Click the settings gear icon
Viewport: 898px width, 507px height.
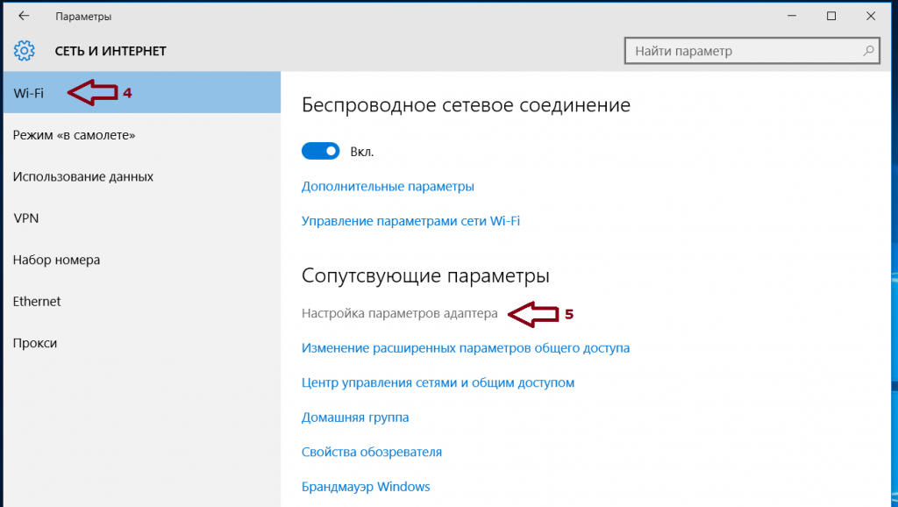click(25, 51)
